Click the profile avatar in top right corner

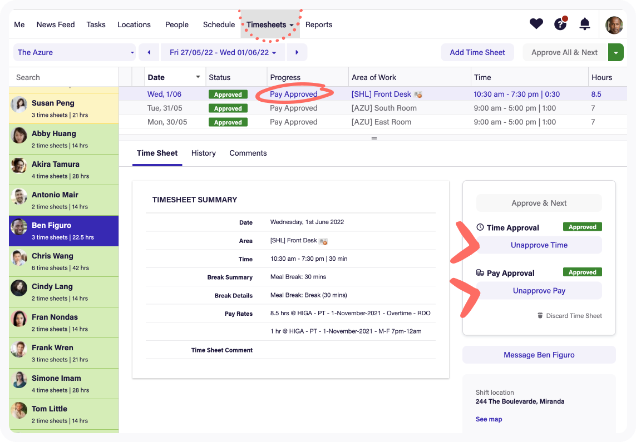614,24
